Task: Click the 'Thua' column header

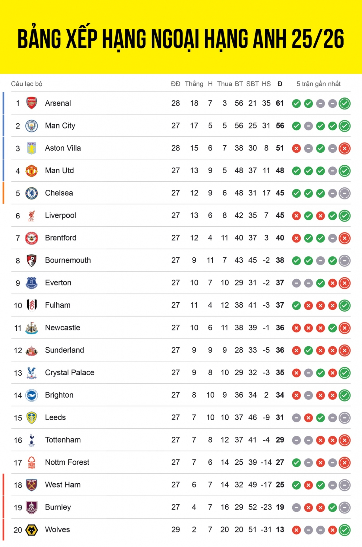Action: pyautogui.click(x=224, y=84)
